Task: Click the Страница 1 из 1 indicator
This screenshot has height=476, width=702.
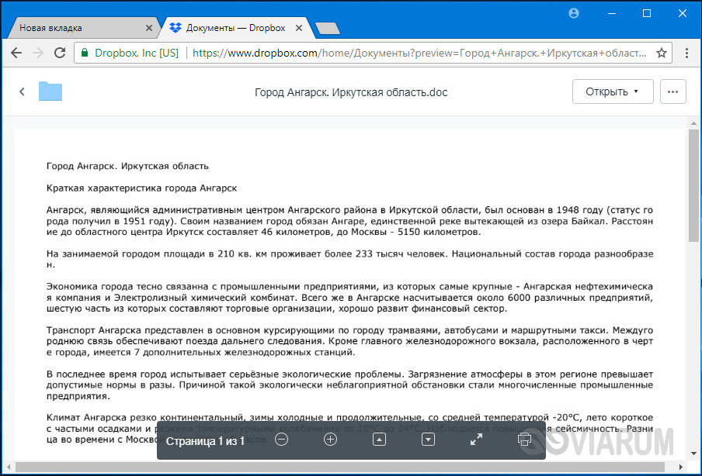Action: [x=205, y=441]
